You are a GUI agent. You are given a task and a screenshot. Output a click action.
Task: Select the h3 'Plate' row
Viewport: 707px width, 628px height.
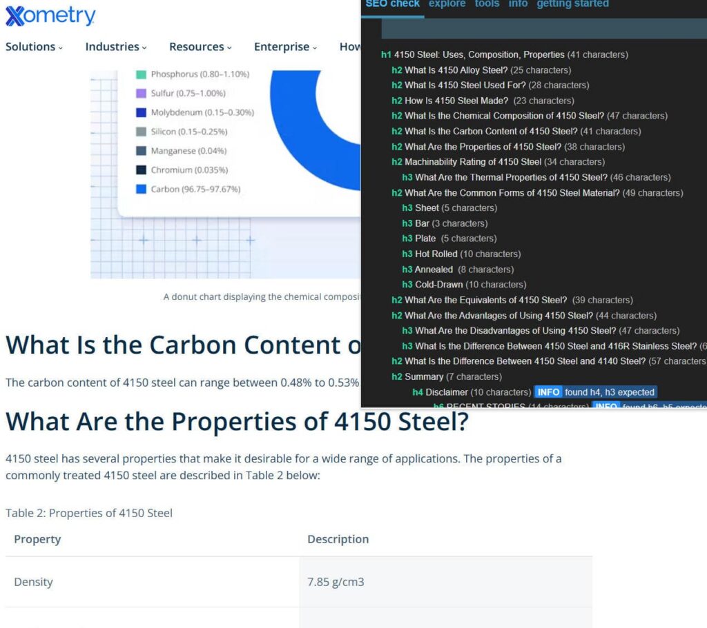coord(449,239)
